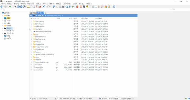Click the red X delete icon
This screenshot has height=100, width=190.
pyautogui.click(x=40, y=7)
